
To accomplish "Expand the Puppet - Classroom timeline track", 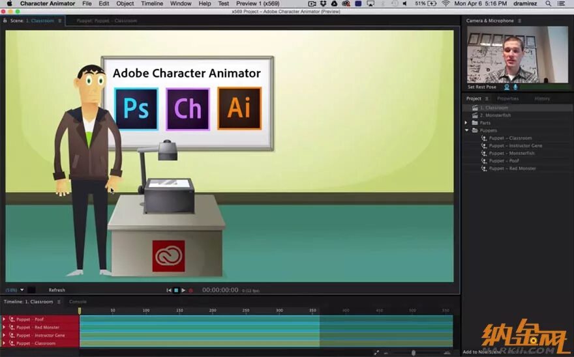I will point(4,343).
